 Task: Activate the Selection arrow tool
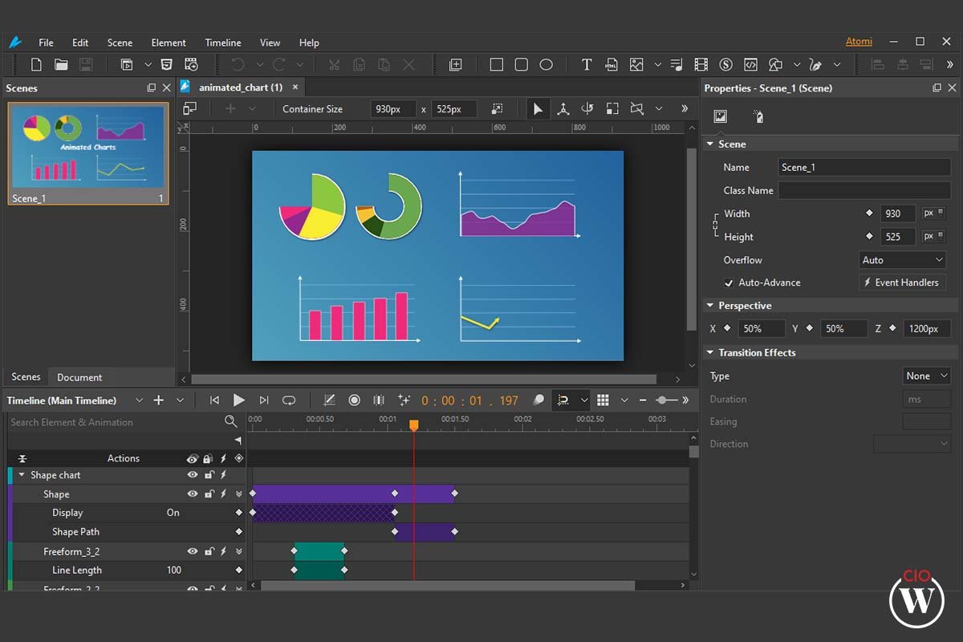tap(538, 108)
